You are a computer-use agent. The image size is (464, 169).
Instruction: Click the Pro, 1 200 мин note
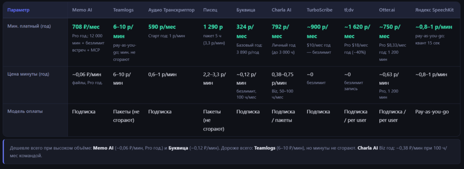pyautogui.click(x=388, y=94)
